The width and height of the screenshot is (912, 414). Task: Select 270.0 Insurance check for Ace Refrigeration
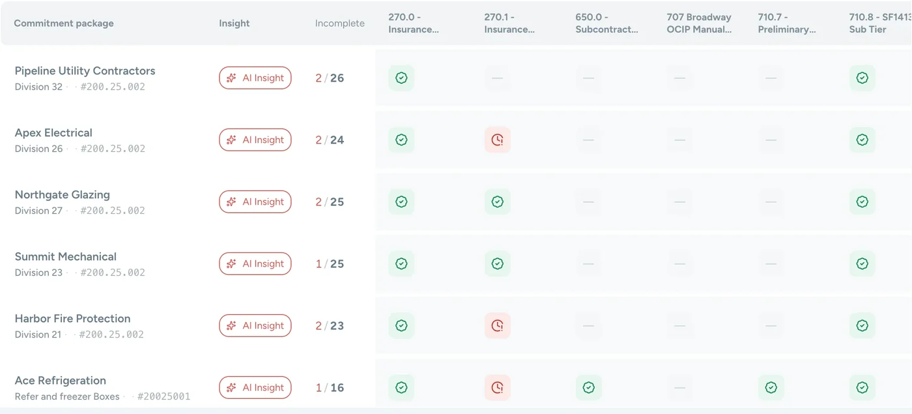(x=401, y=387)
